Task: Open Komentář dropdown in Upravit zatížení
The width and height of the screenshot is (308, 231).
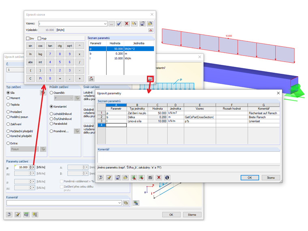Action: 120,203
